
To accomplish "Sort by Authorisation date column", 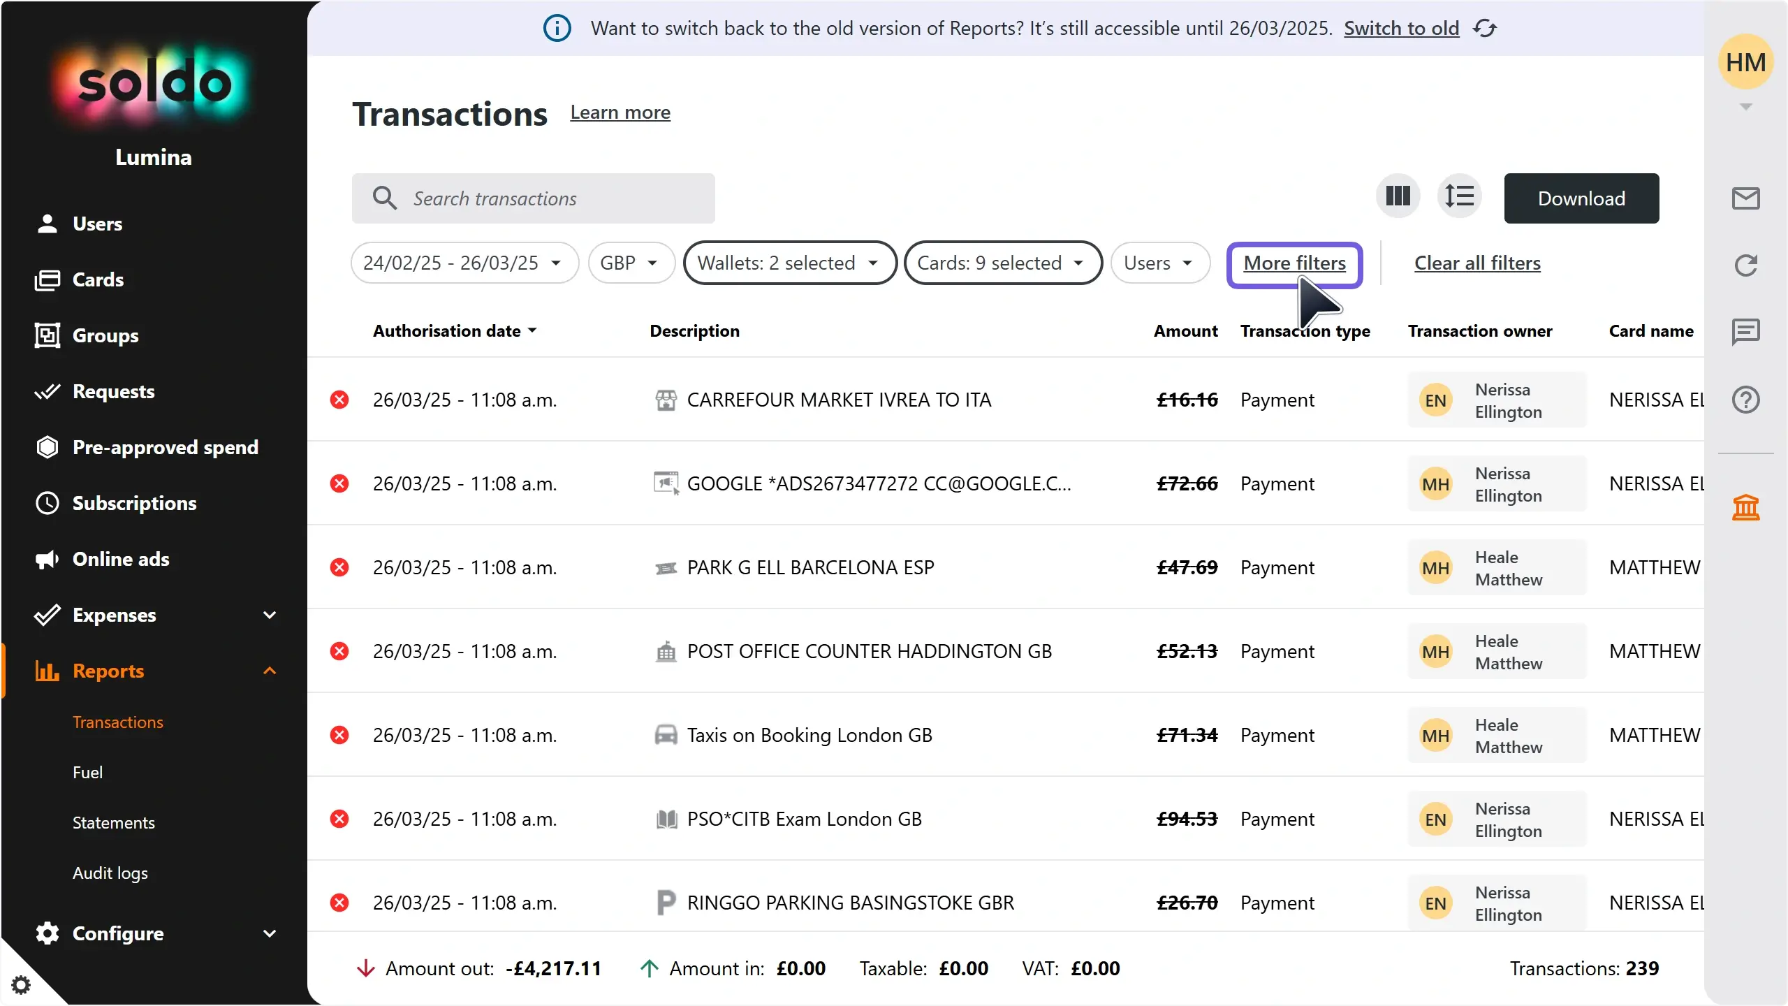I will pyautogui.click(x=454, y=330).
